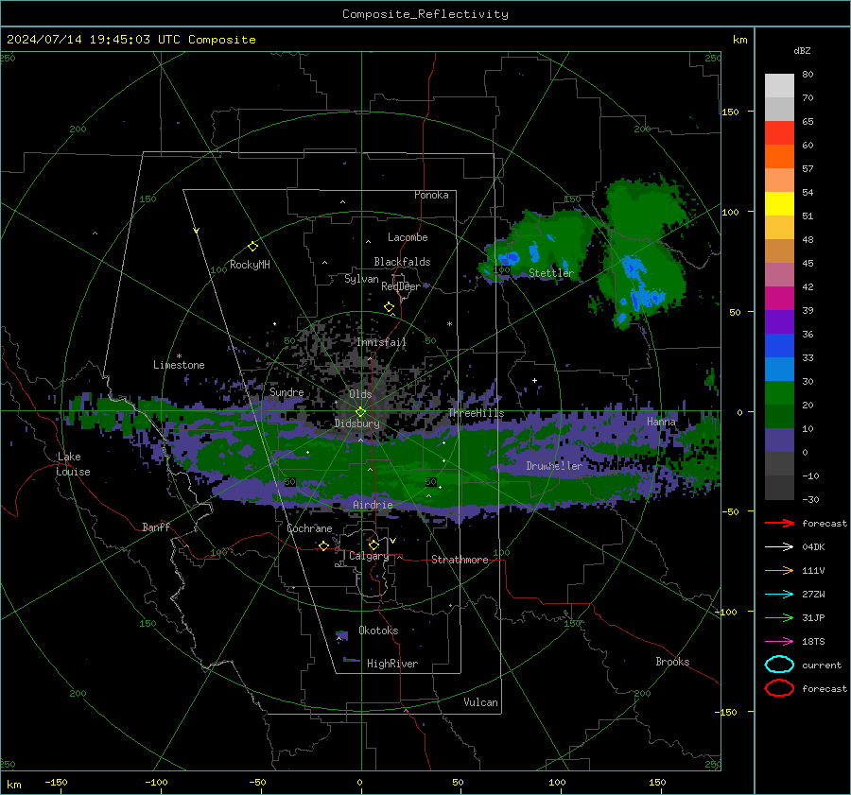Pick the yellow swatch between 54 and 51 dBZ
The height and width of the screenshot is (795, 851).
[x=779, y=203]
